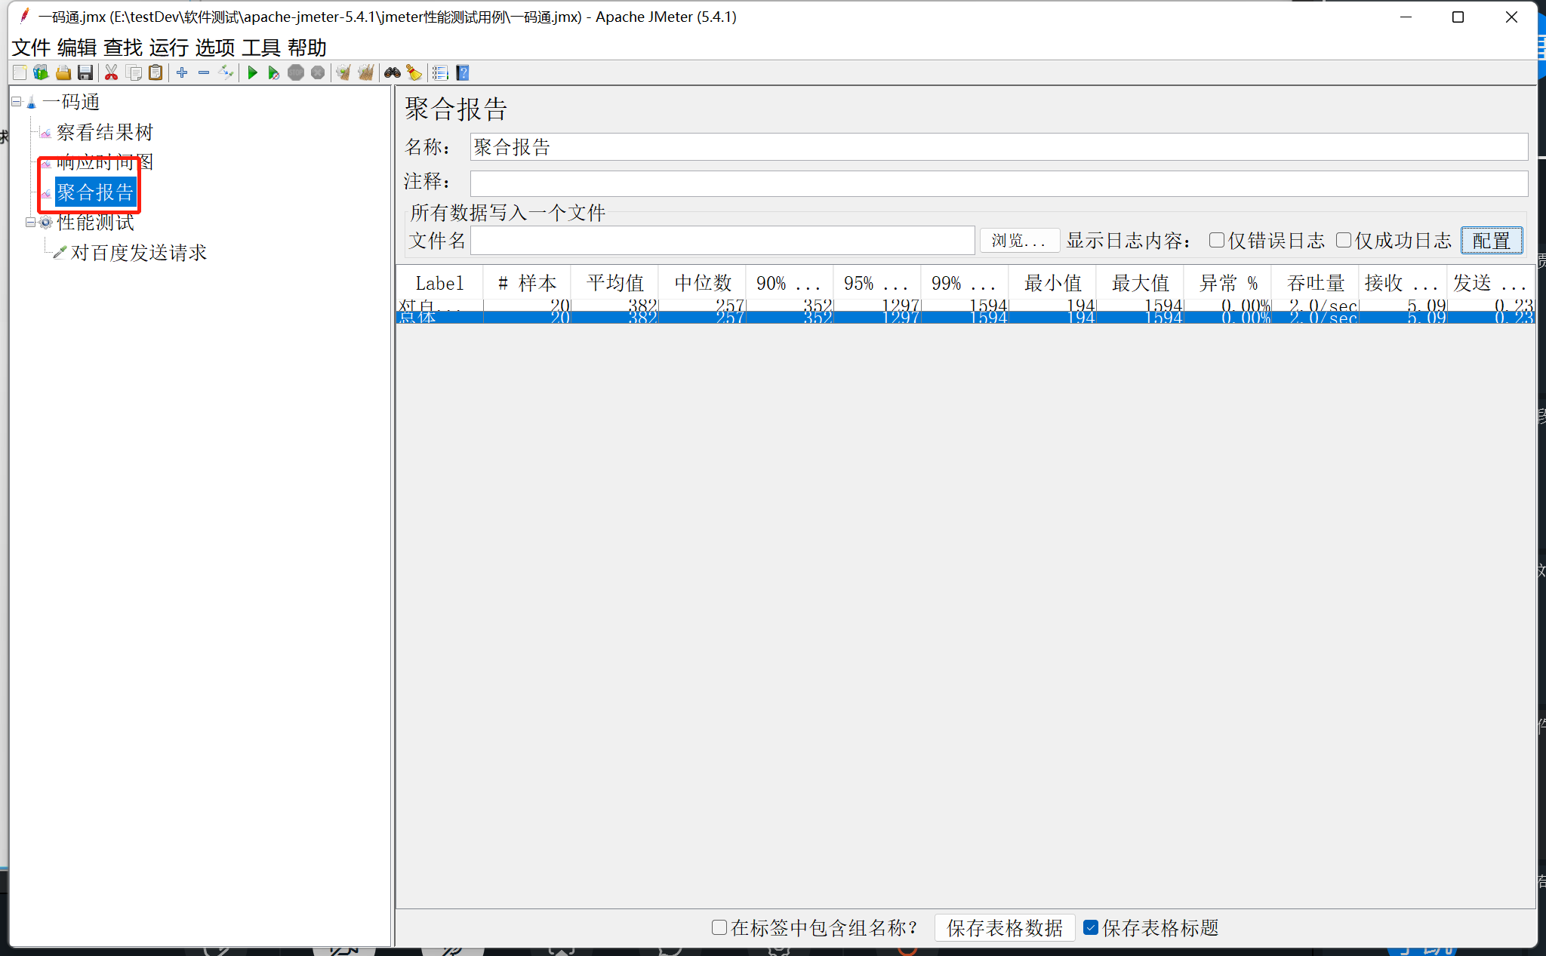The width and height of the screenshot is (1546, 956).
Task: Enable the 仅错误日志 checkbox
Action: [x=1216, y=240]
